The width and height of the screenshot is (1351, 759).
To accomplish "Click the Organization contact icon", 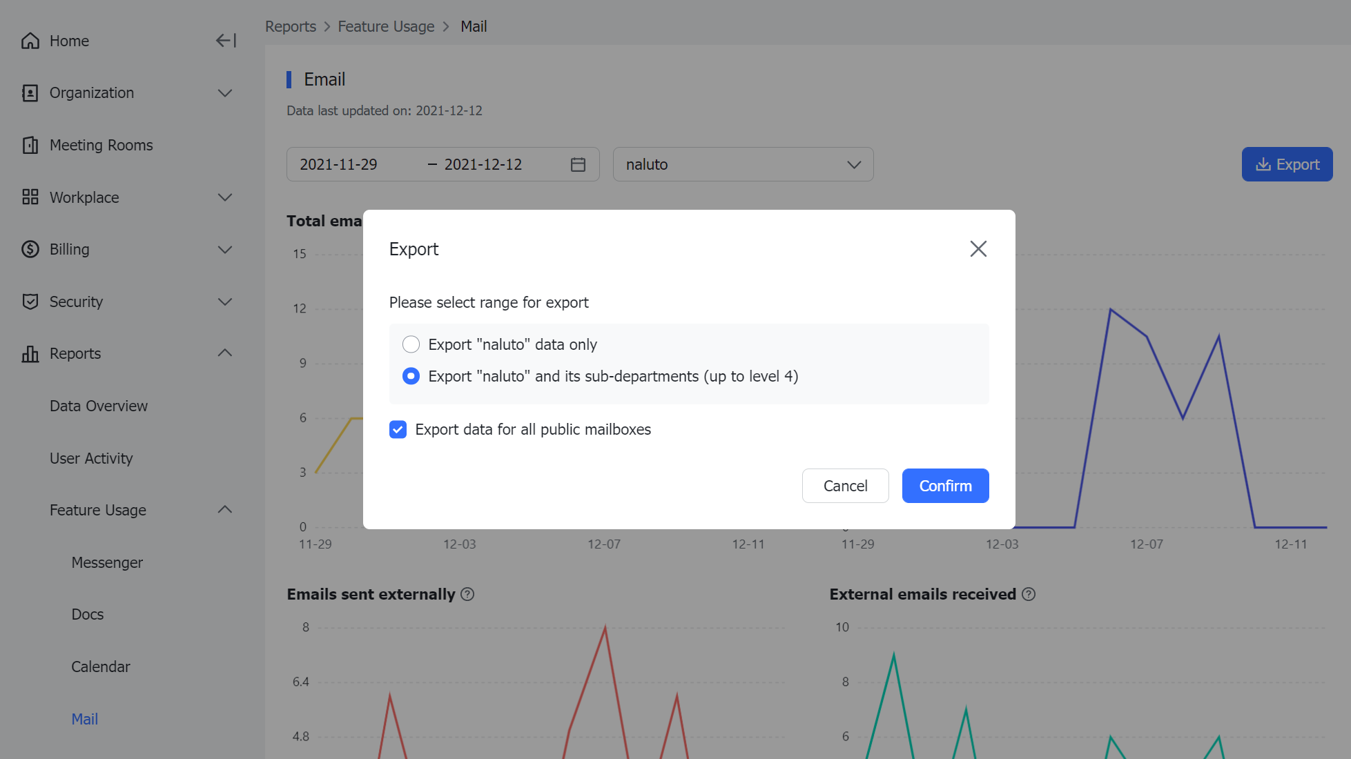I will [30, 93].
